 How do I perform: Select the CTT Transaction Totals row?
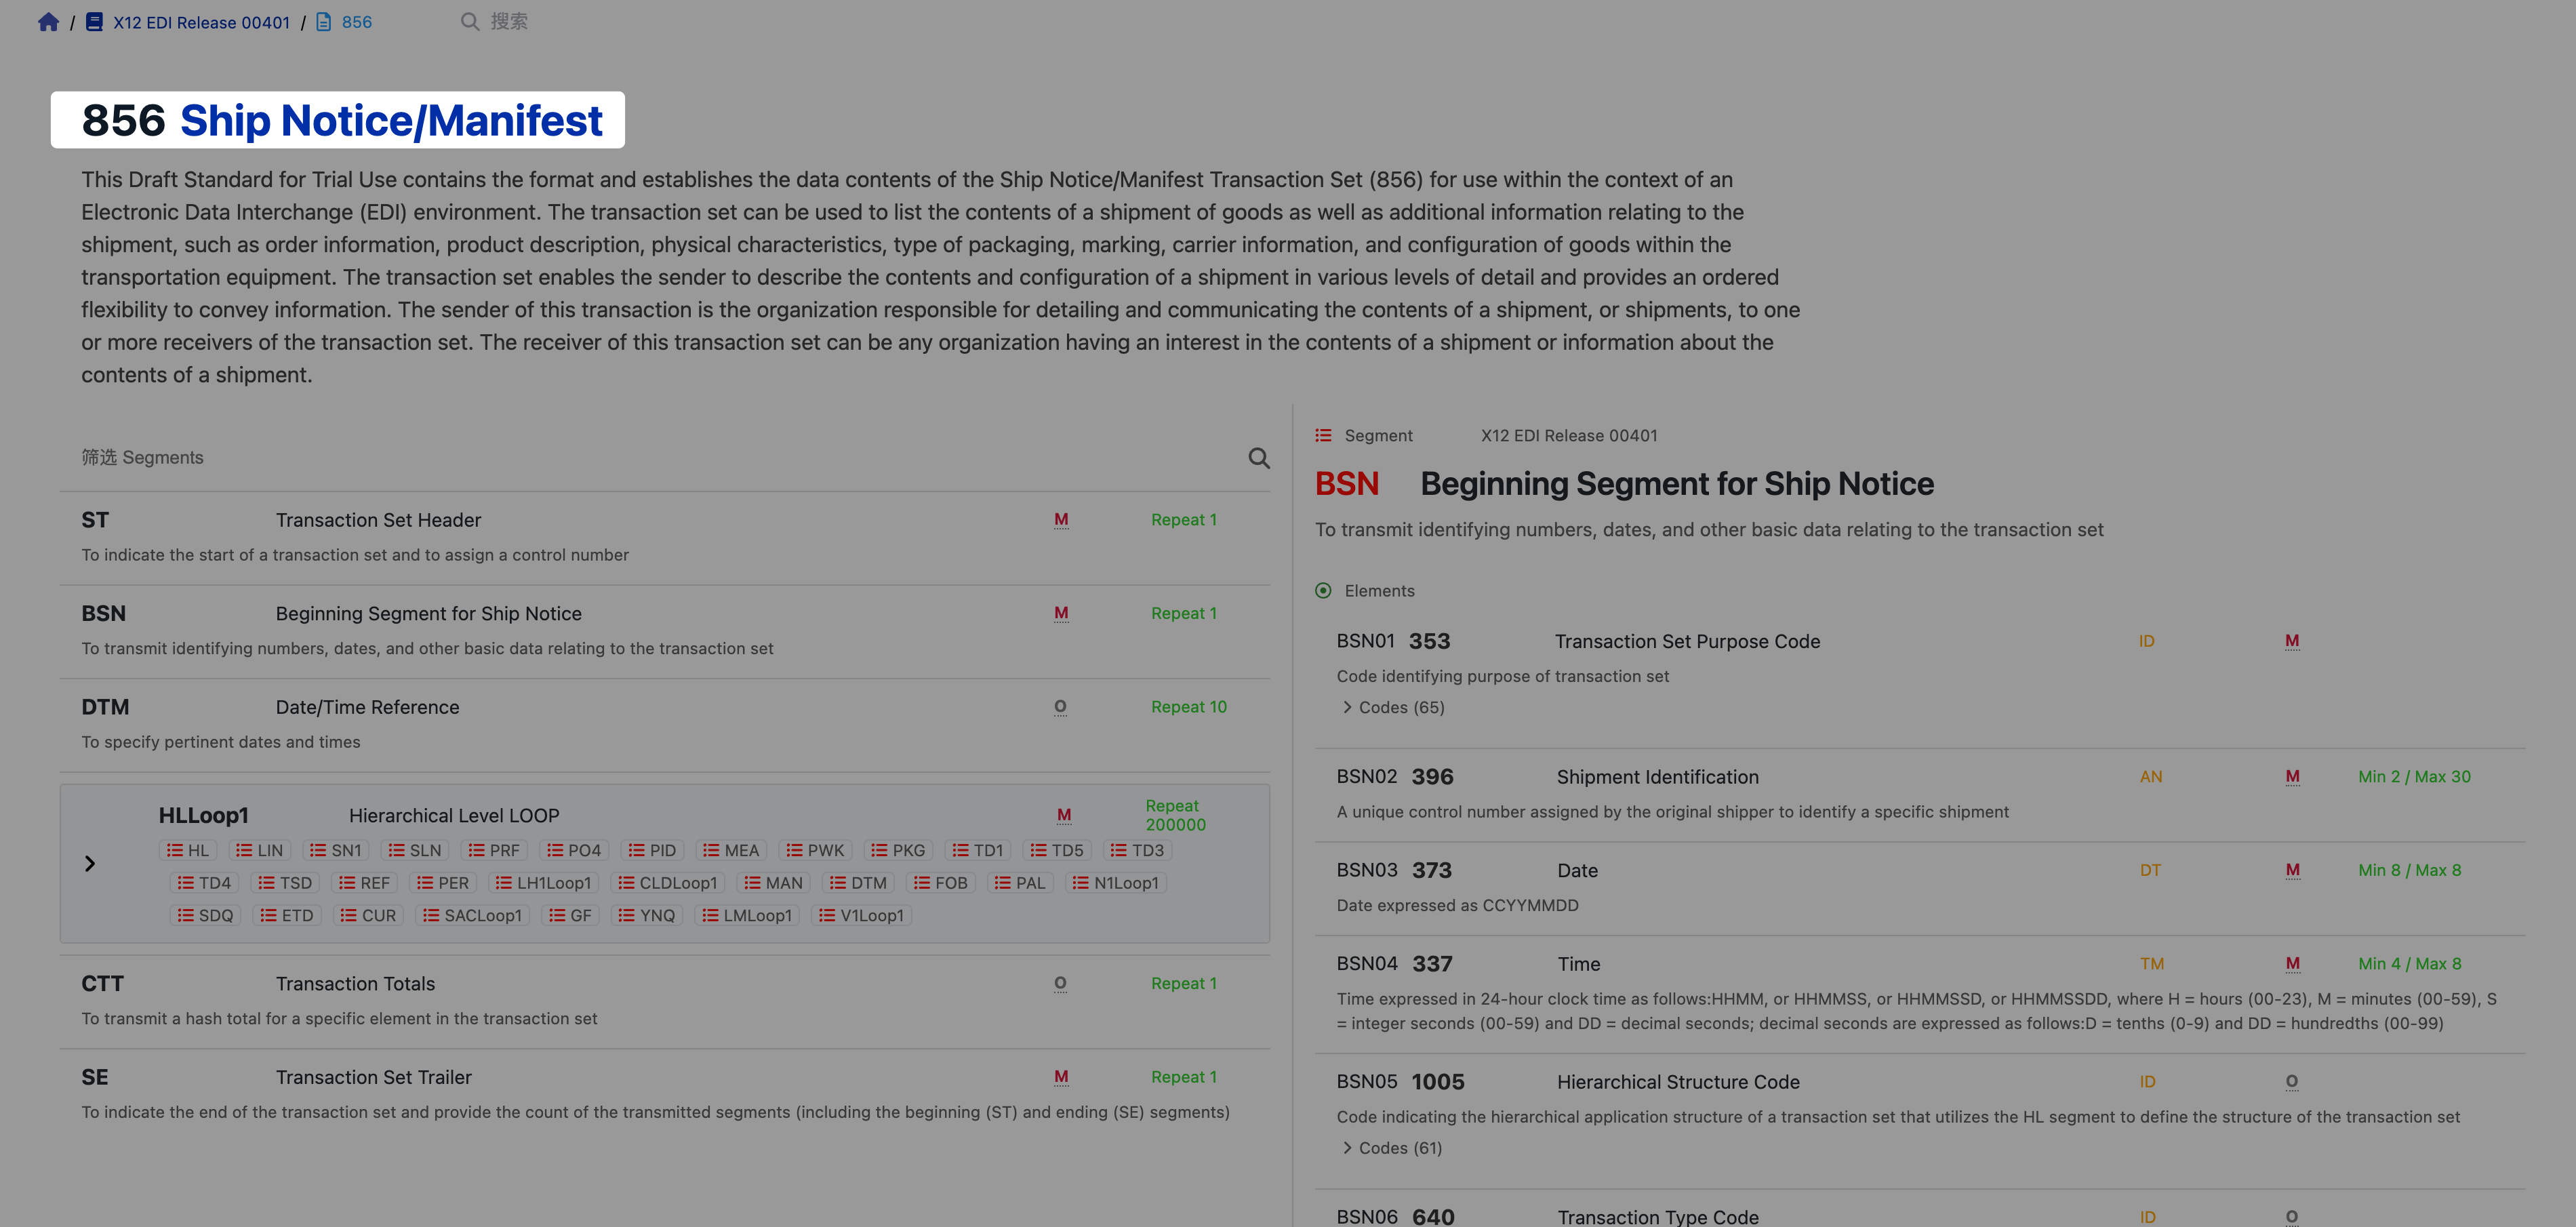[664, 1000]
